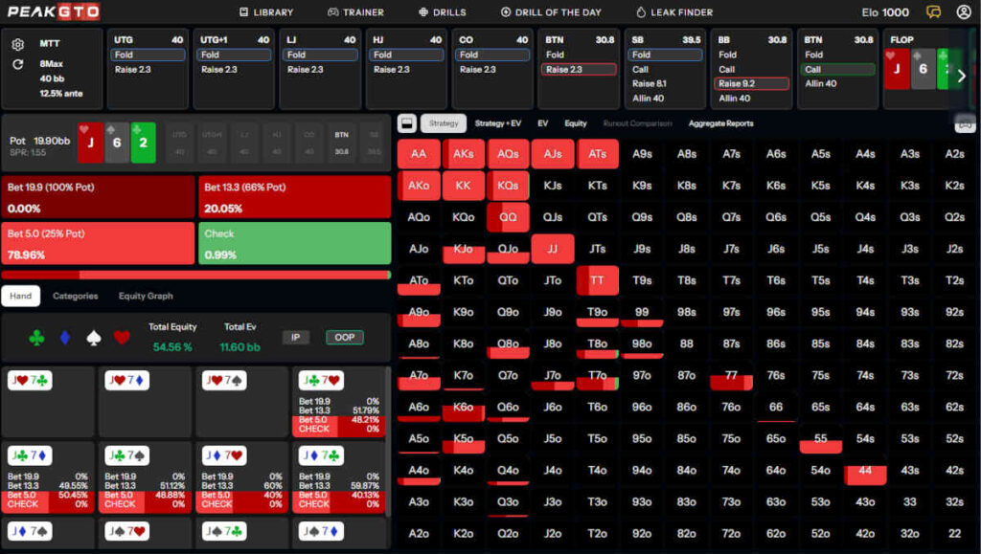This screenshot has width=981, height=554.
Task: Go to Drill of the Day
Action: (553, 12)
